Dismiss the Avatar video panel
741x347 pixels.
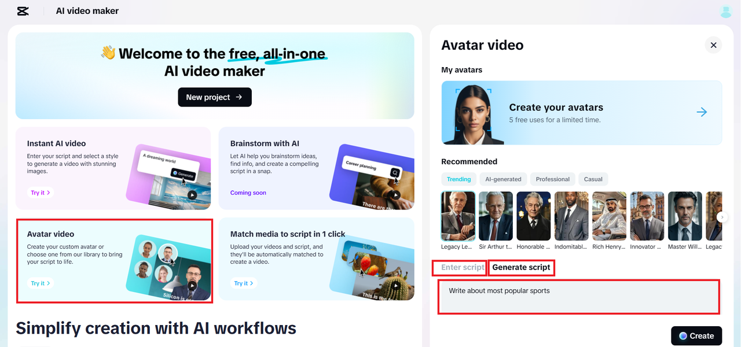[713, 45]
